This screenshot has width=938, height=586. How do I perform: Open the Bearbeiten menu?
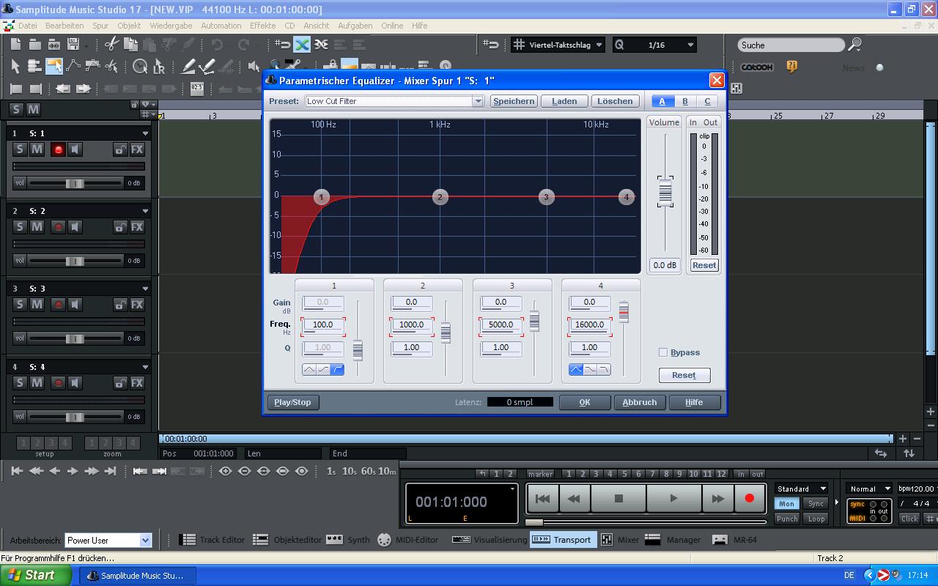pos(64,26)
